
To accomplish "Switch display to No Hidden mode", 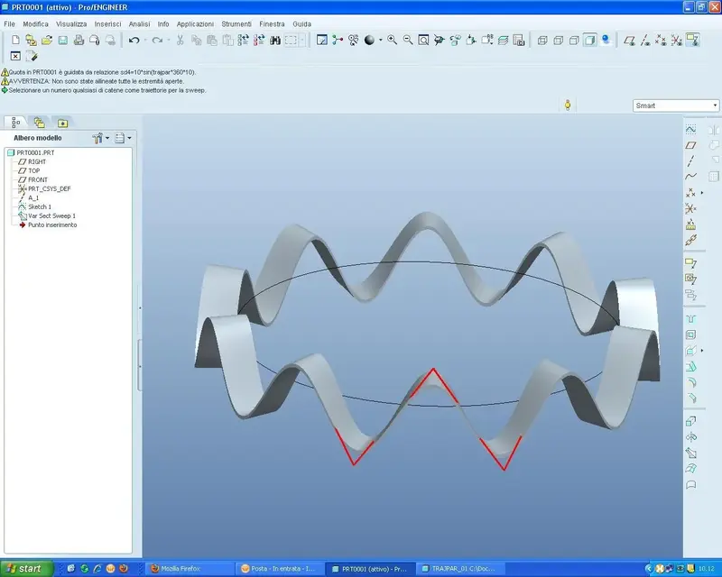I will (574, 40).
